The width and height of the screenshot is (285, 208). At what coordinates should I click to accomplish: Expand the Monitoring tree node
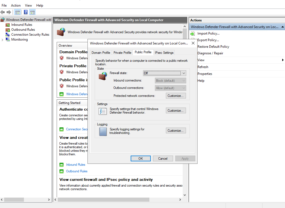tap(2, 40)
